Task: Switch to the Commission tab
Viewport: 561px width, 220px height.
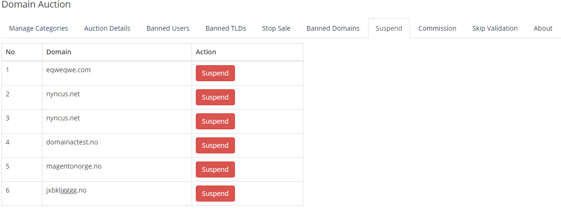Action: pos(437,28)
